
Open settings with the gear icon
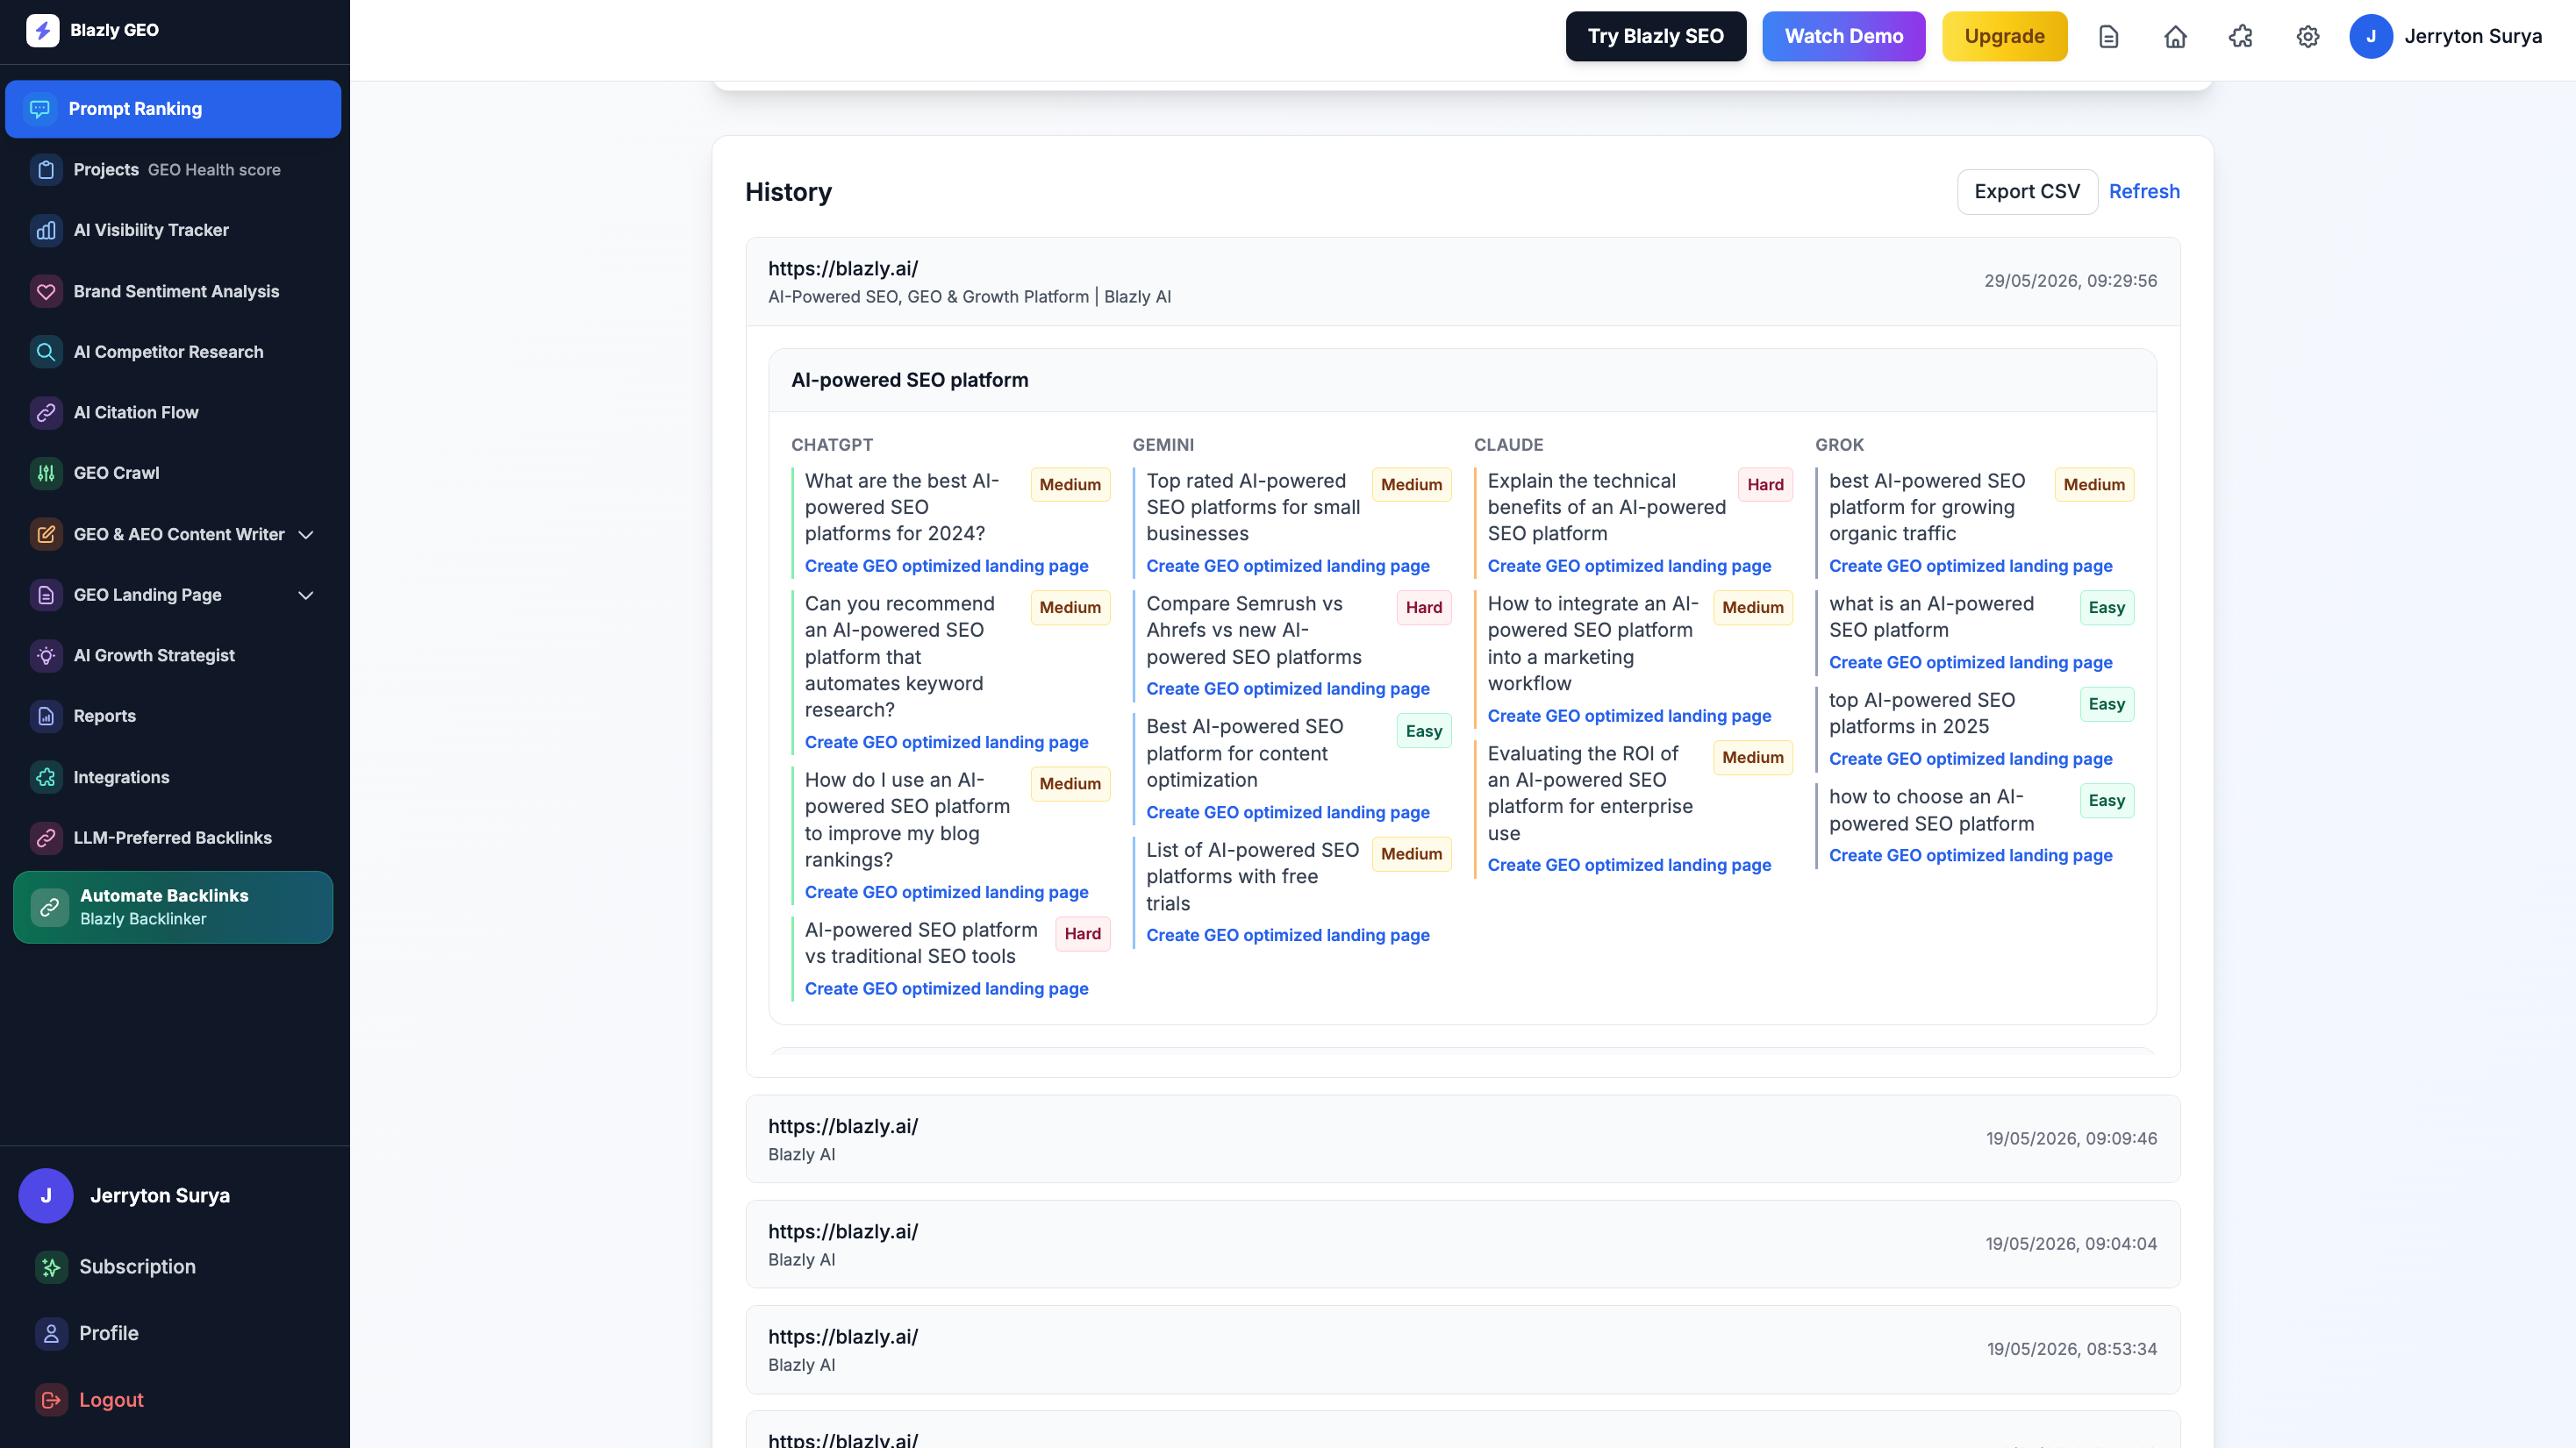pos(2307,37)
